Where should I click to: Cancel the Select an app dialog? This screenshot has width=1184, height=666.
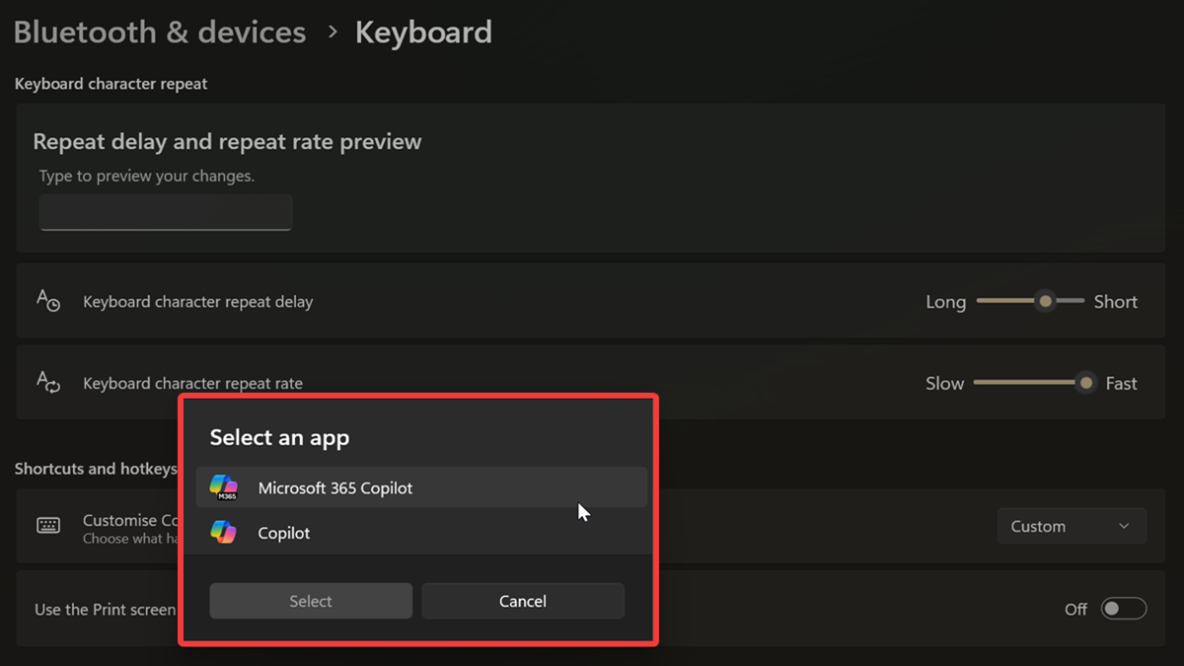point(523,601)
